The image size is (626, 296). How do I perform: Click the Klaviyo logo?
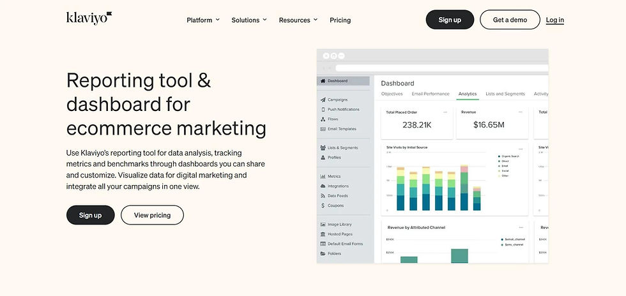(x=89, y=18)
